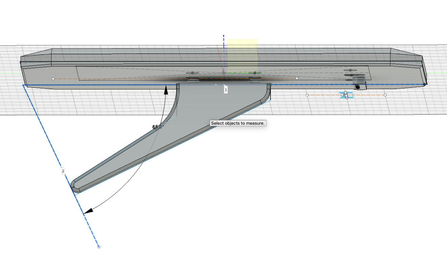The width and height of the screenshot is (447, 274).
Task: Click selection marker badge labeled "2"
Action: (x=63, y=170)
